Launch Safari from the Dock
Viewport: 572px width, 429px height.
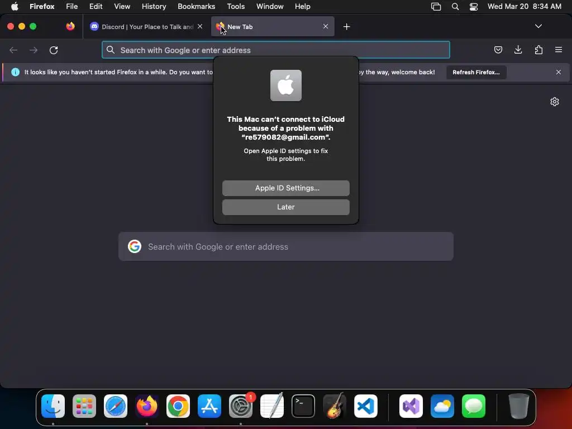click(116, 406)
